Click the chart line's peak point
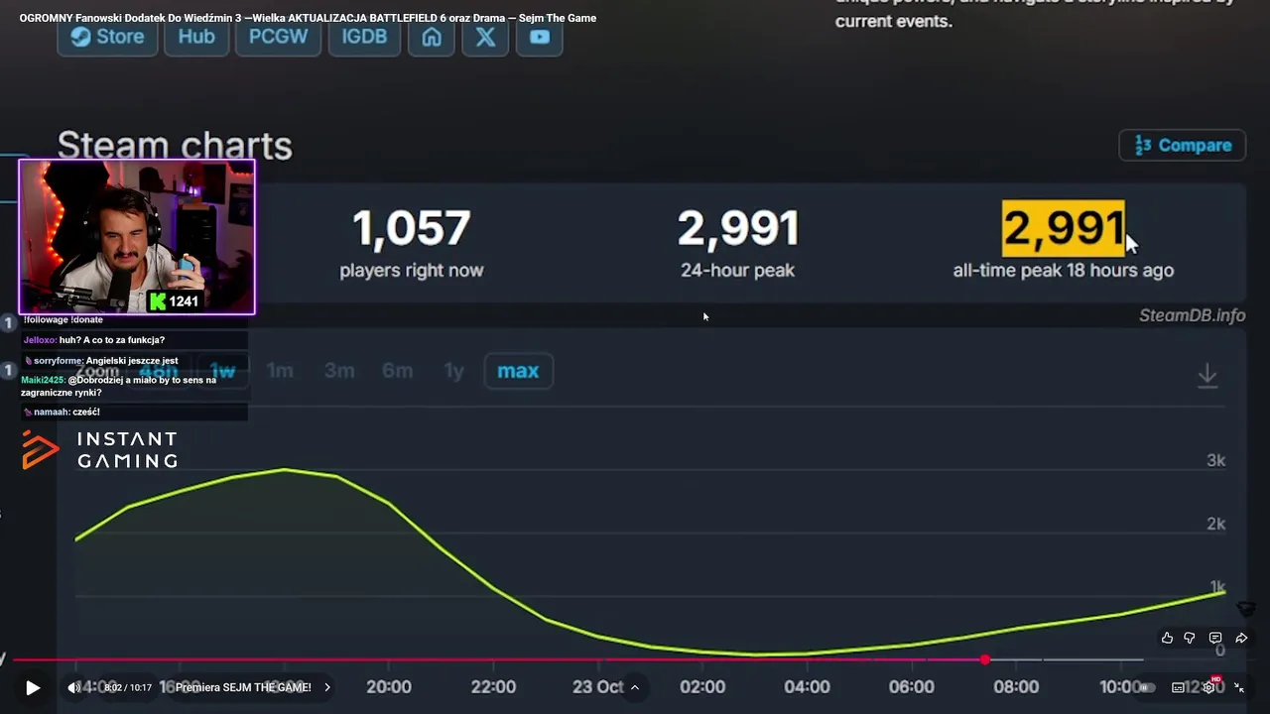1270x714 pixels. coord(286,469)
